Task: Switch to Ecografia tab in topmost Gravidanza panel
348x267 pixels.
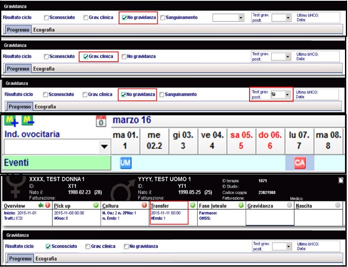Action: click(44, 30)
